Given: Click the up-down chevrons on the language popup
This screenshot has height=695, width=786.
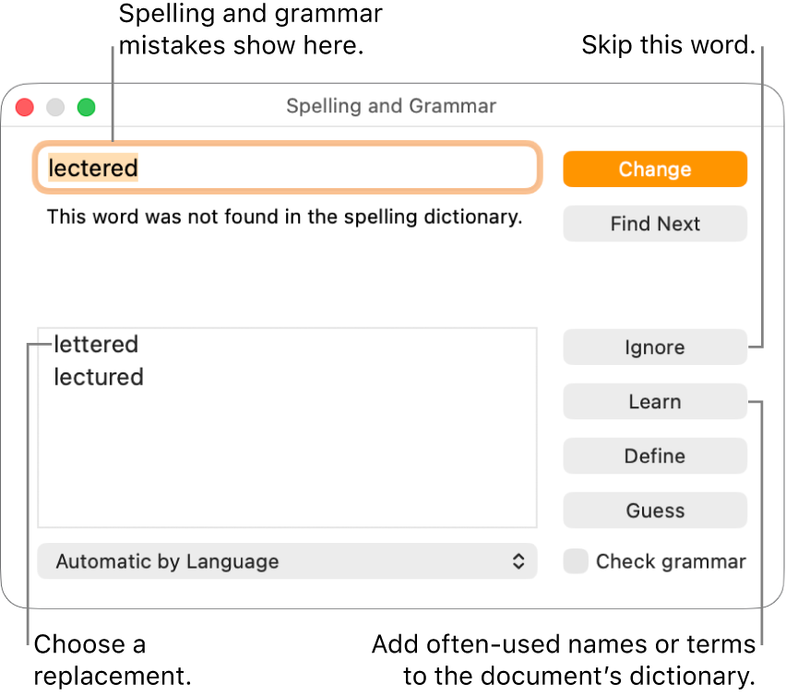Looking at the screenshot, I should [518, 561].
